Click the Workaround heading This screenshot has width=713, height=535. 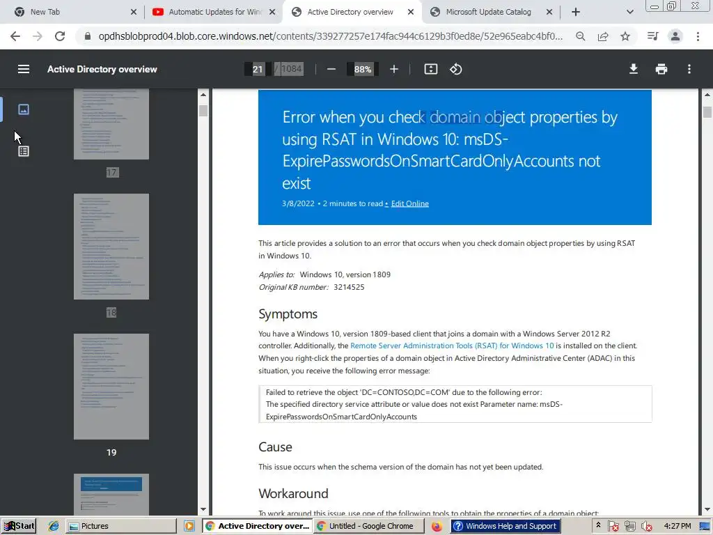[293, 494]
